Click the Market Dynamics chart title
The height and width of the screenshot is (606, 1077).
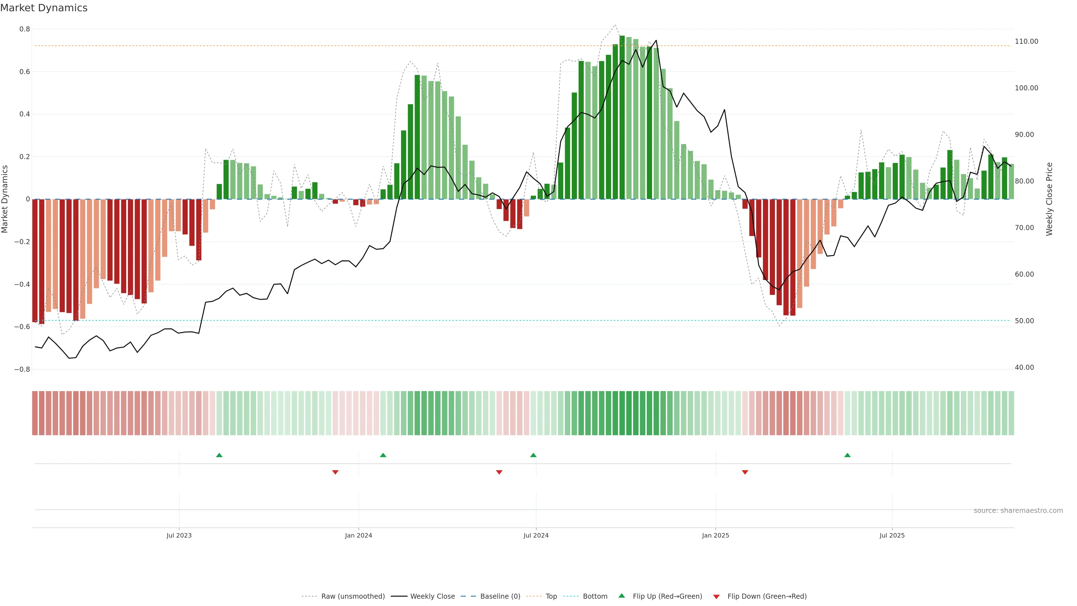click(x=44, y=8)
